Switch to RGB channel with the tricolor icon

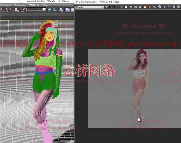[107, 7]
